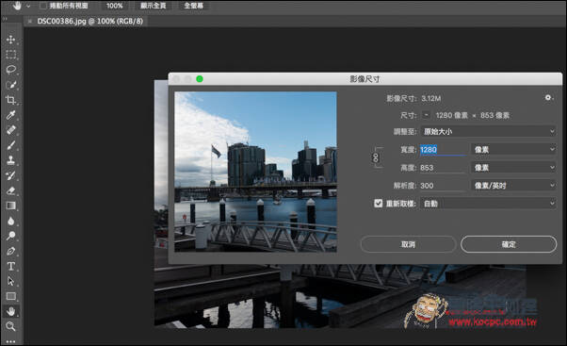
Task: Select the Move tool
Action: tap(11, 39)
